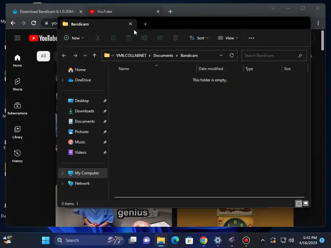Open YouTube hamburger guide menu
331x248 pixels.
pyautogui.click(x=17, y=38)
